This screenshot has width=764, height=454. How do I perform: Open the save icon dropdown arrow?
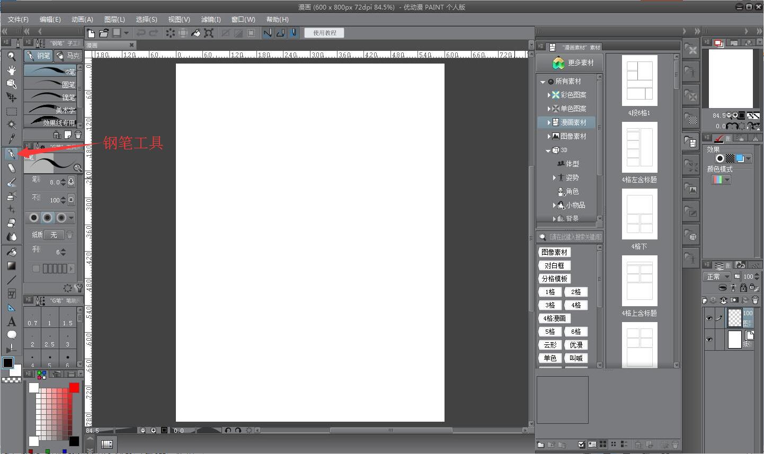[126, 33]
